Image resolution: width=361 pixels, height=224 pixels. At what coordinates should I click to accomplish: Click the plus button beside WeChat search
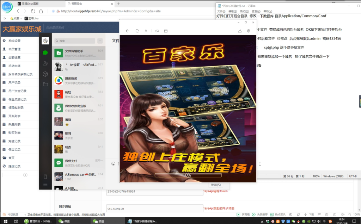(x=100, y=41)
